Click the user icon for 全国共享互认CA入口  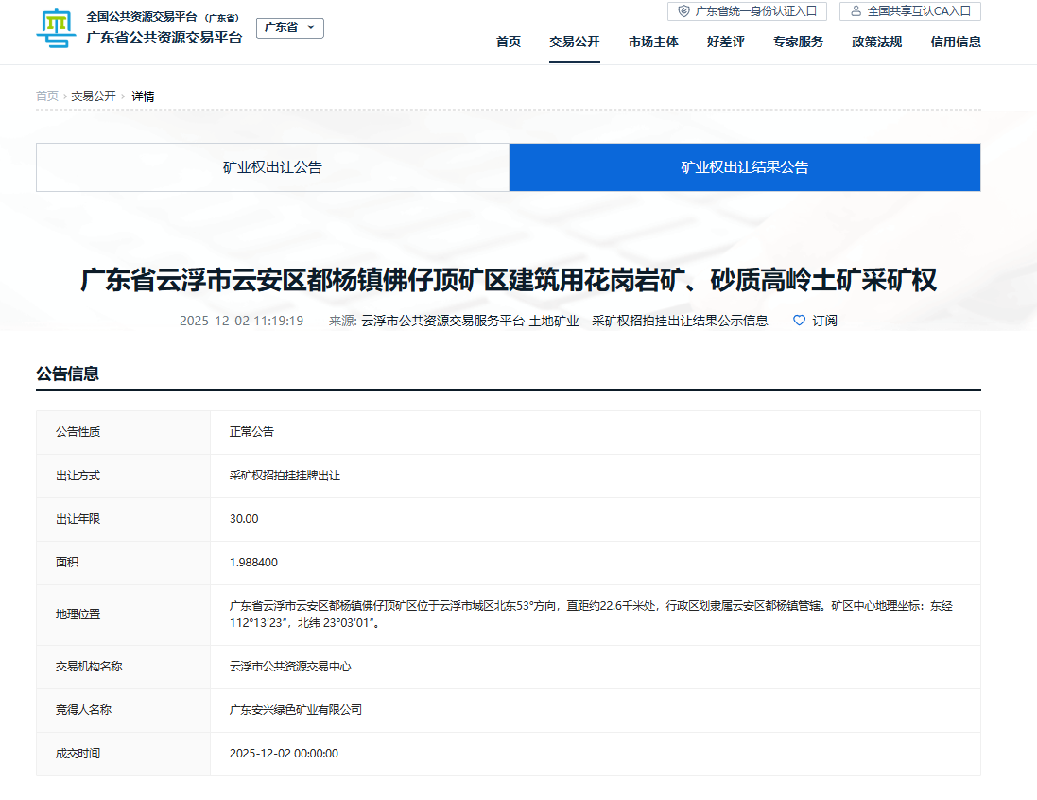[856, 11]
